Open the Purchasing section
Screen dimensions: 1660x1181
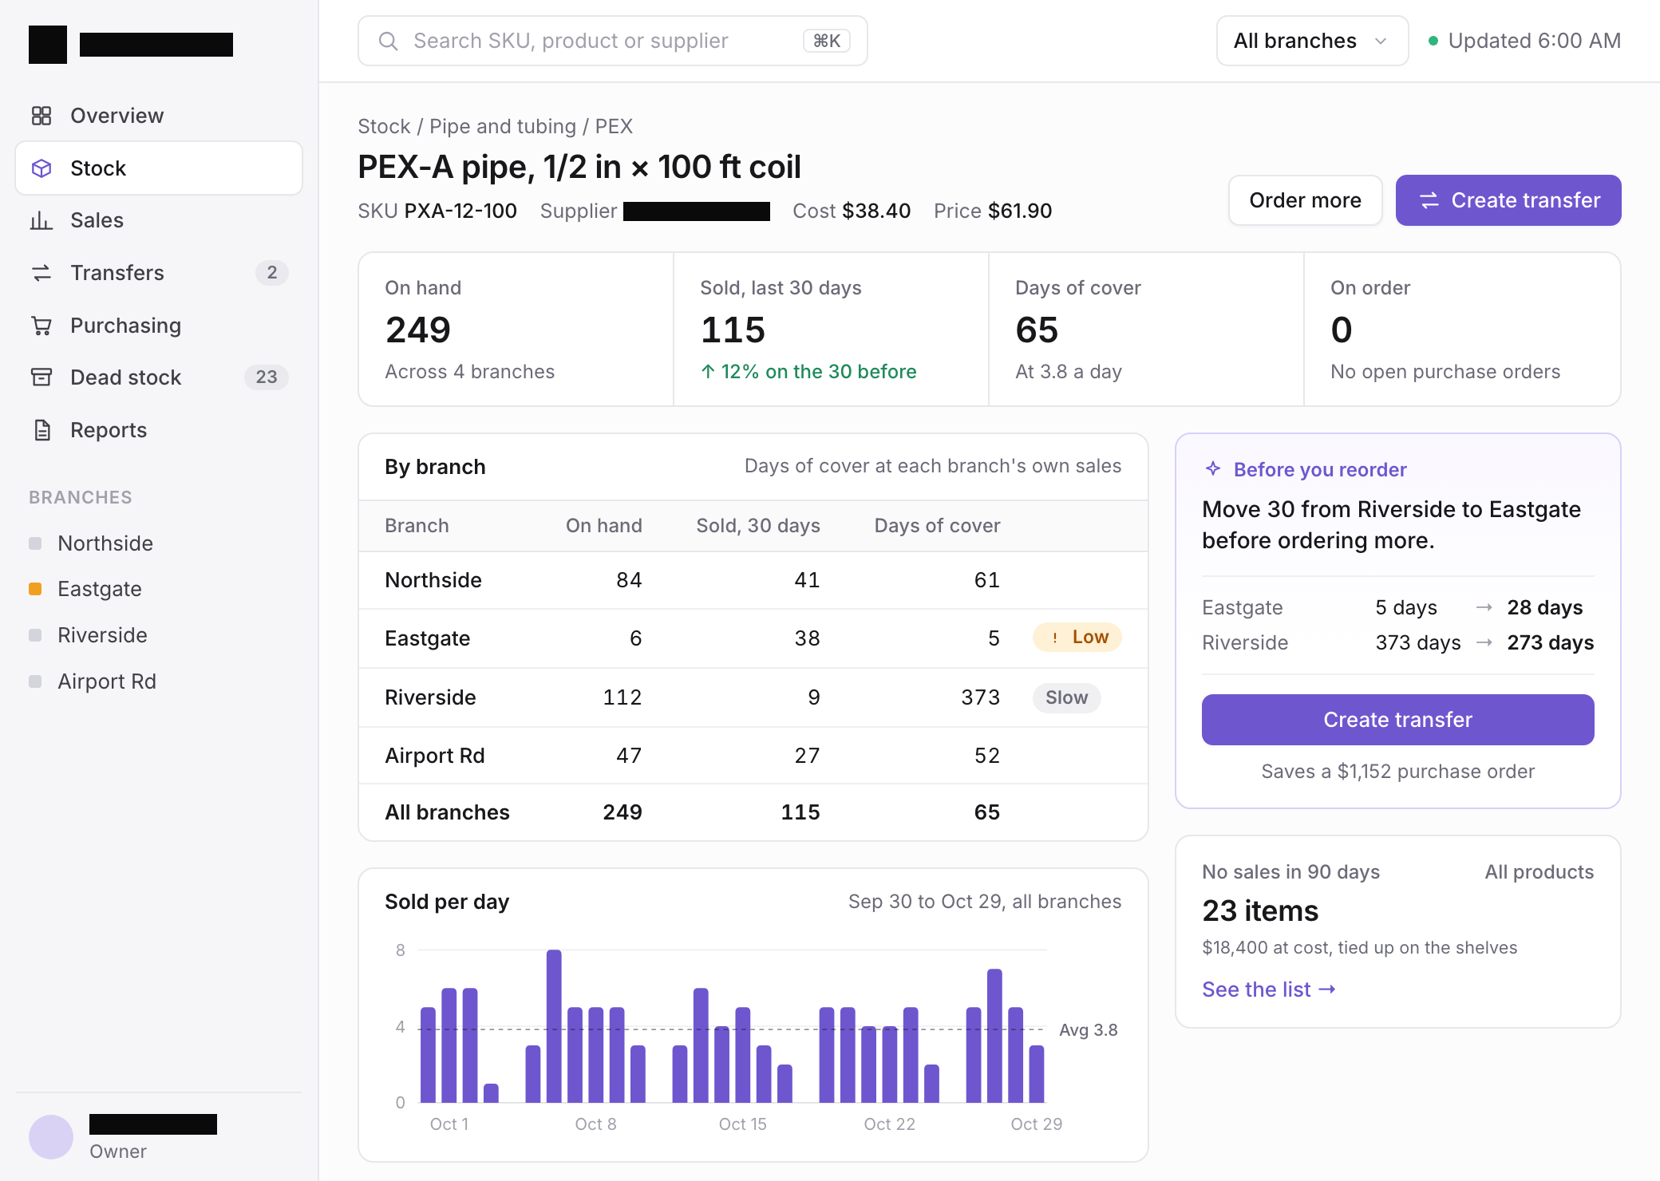tap(159, 326)
